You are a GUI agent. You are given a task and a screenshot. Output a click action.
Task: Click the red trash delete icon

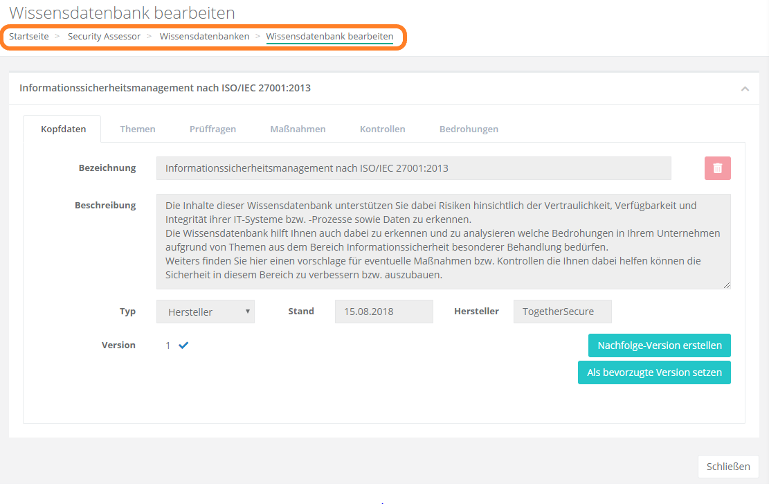point(718,168)
